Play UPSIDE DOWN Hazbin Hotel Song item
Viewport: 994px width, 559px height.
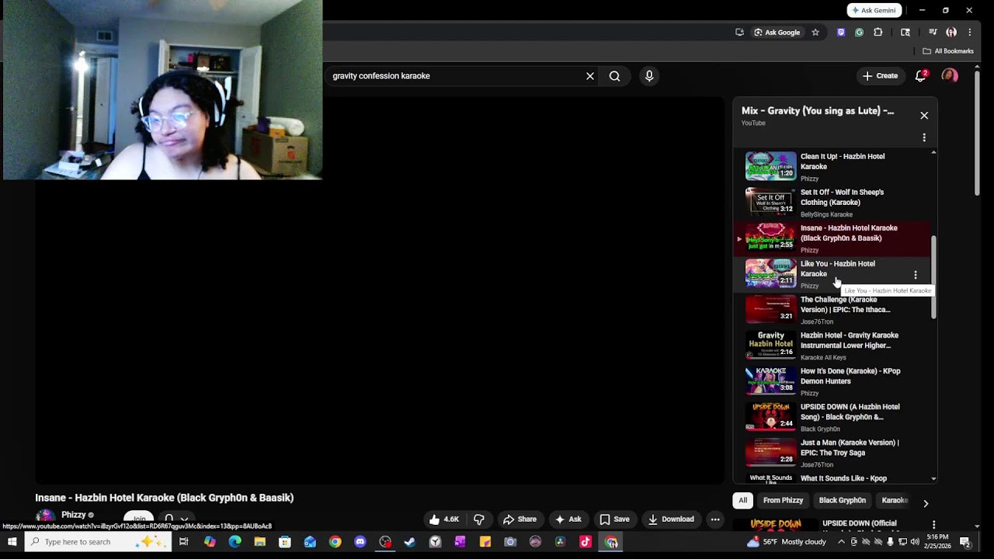[x=831, y=417]
